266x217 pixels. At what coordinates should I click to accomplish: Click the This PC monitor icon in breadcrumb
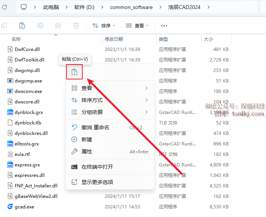[24, 7]
